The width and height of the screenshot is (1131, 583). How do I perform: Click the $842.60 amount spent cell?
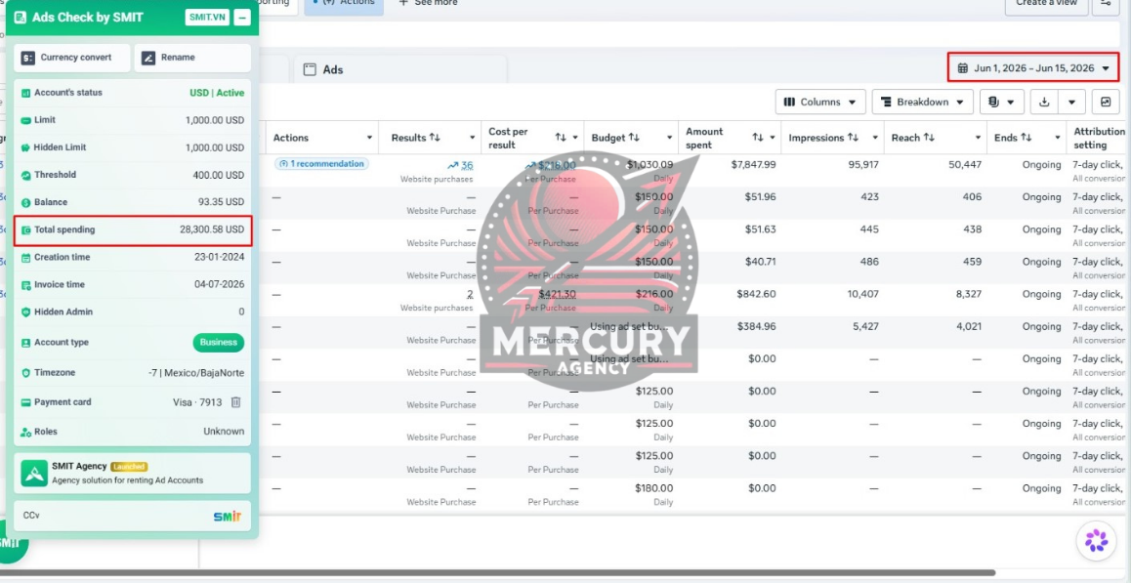757,294
